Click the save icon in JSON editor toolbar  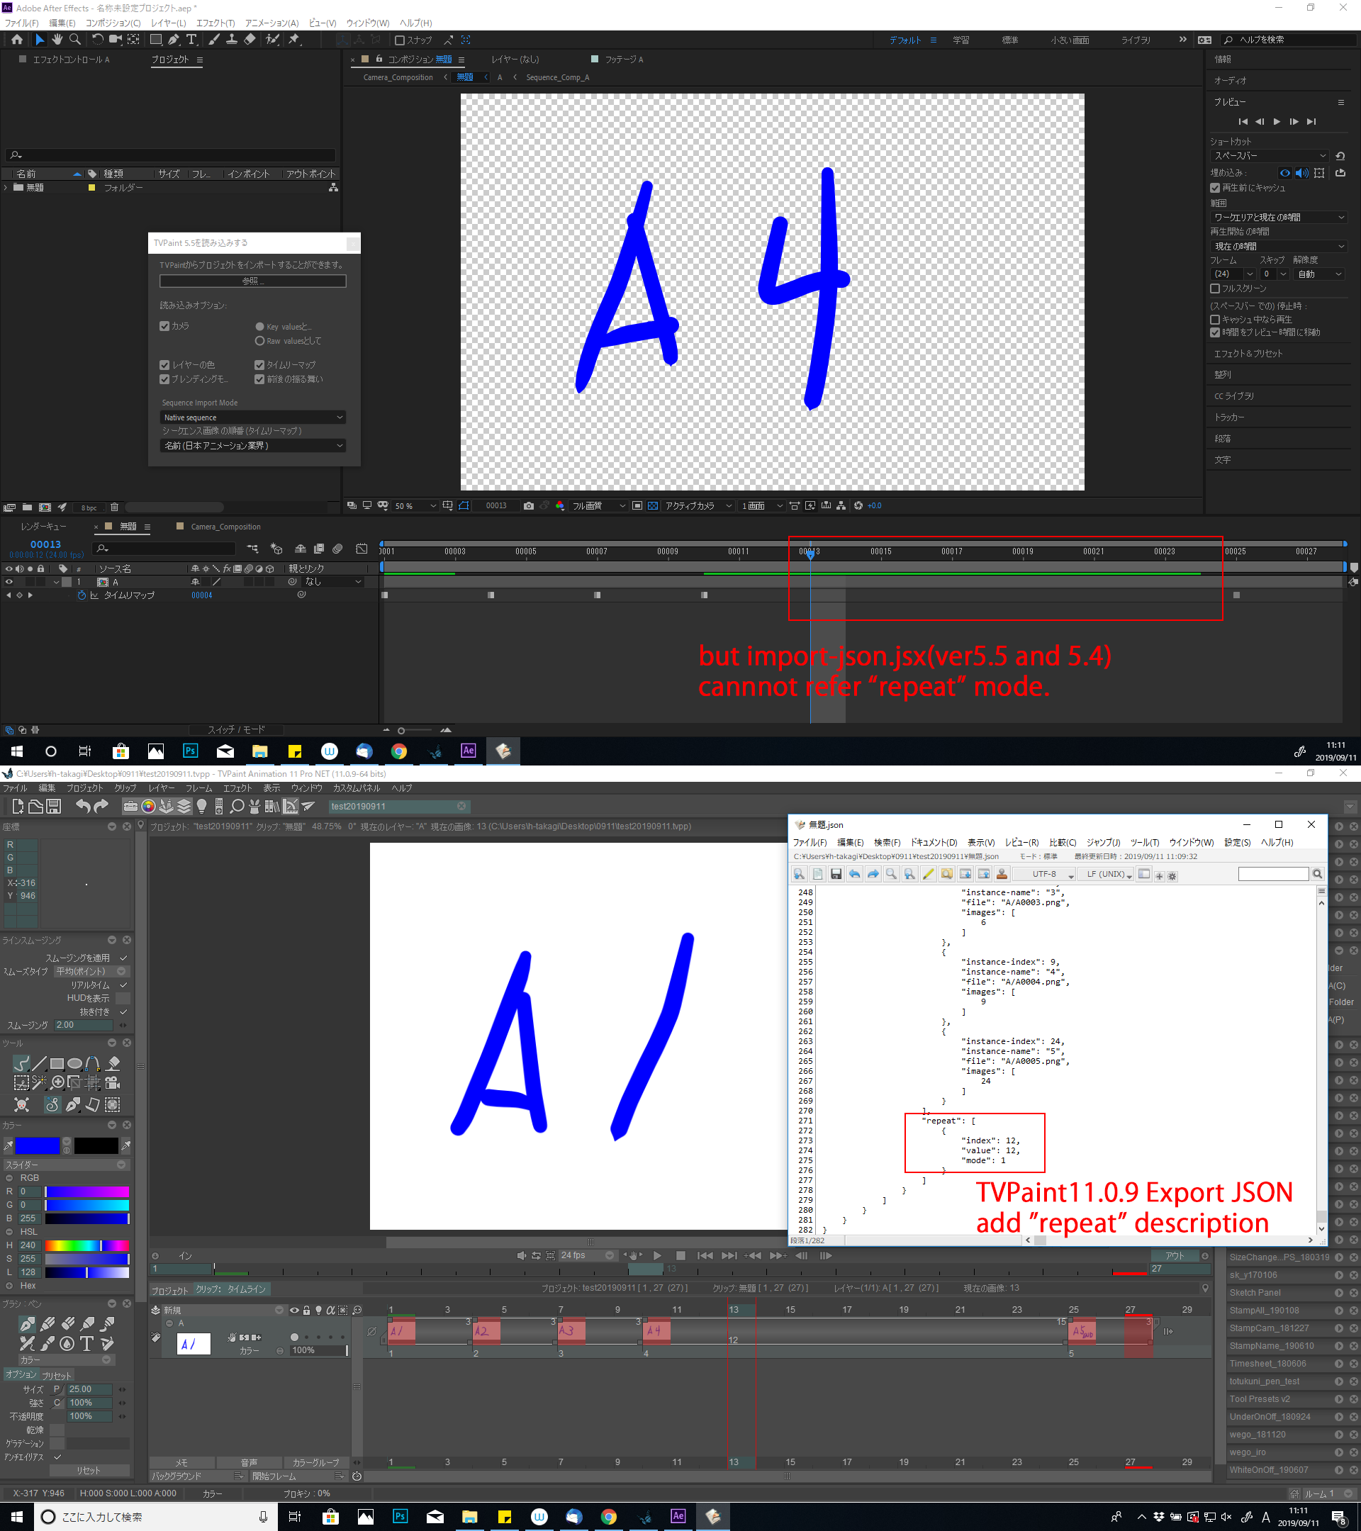[836, 874]
